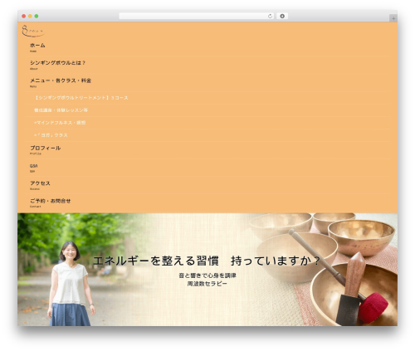Screen dimensions: 415x351
Task: Click the red mallet in the singing bowl photo
Action: (x=373, y=308)
